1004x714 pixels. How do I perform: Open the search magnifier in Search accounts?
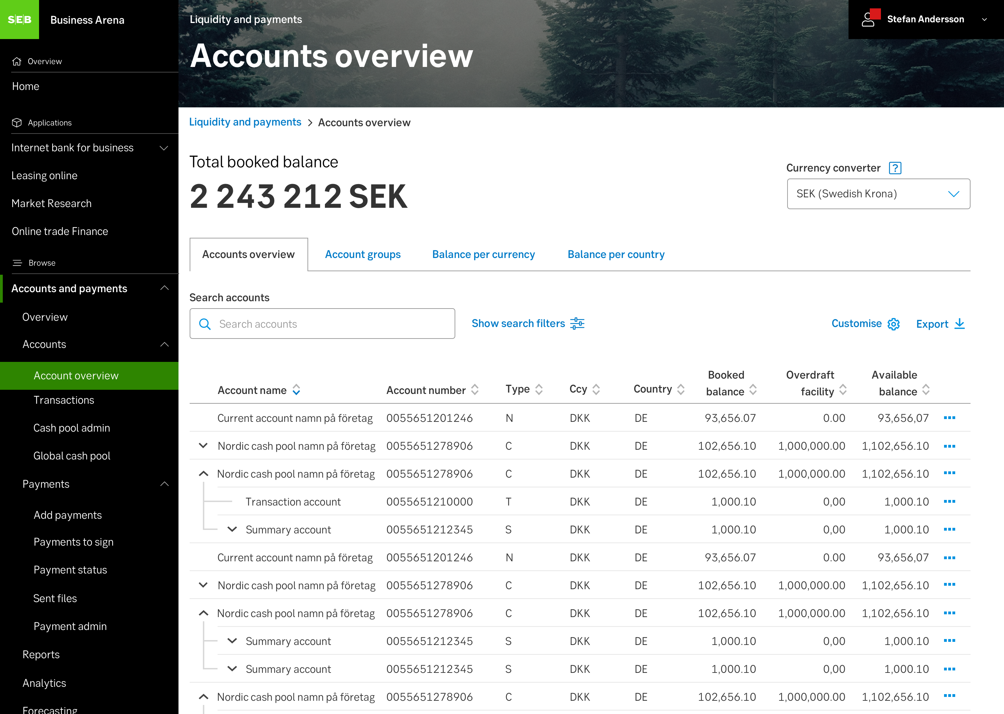[x=205, y=324]
